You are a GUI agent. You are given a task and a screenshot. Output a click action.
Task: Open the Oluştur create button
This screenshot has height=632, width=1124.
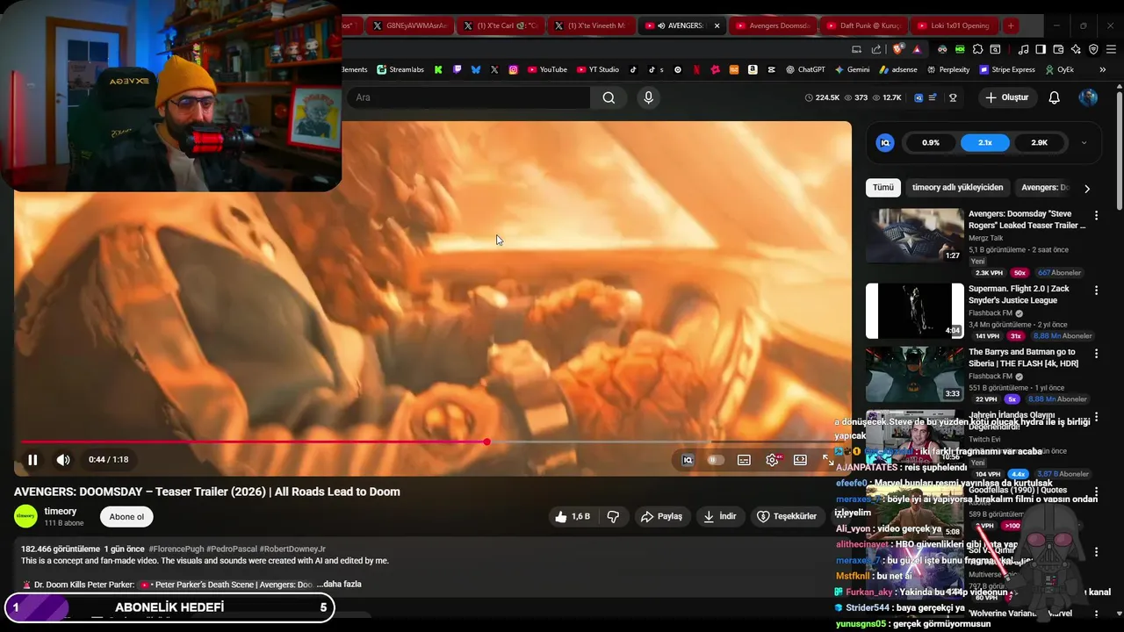point(1006,97)
